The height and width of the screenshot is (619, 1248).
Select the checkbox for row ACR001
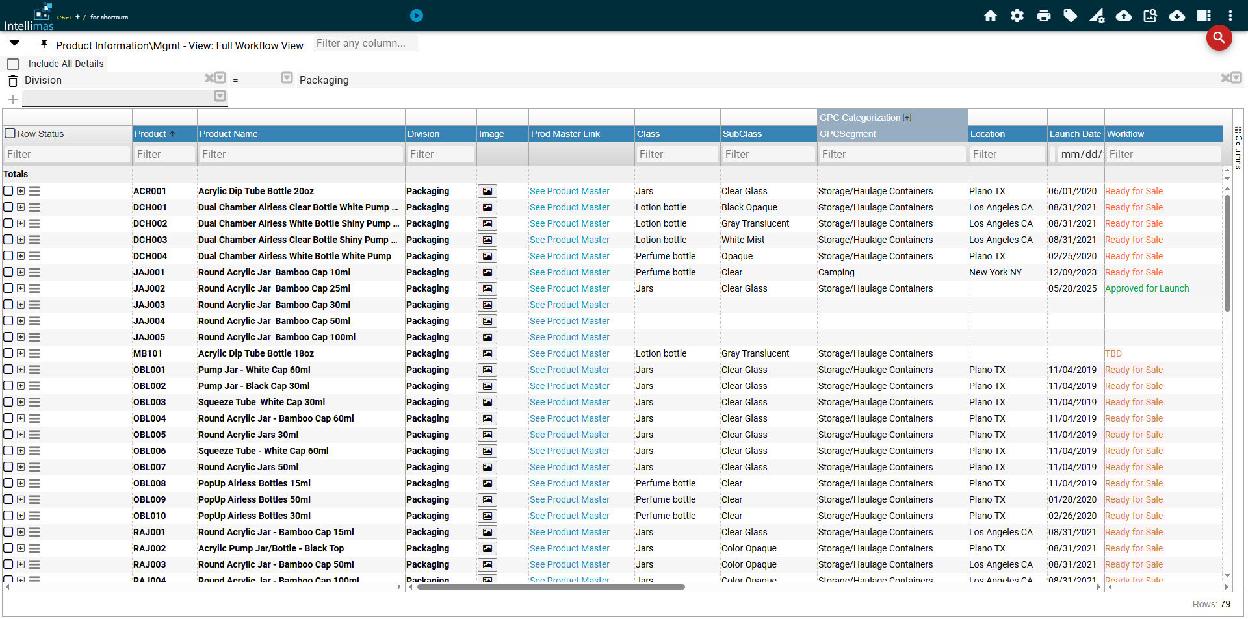[8, 191]
